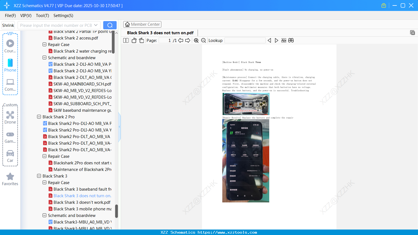
Task: Find the previous Lookup match
Action: click(x=269, y=41)
